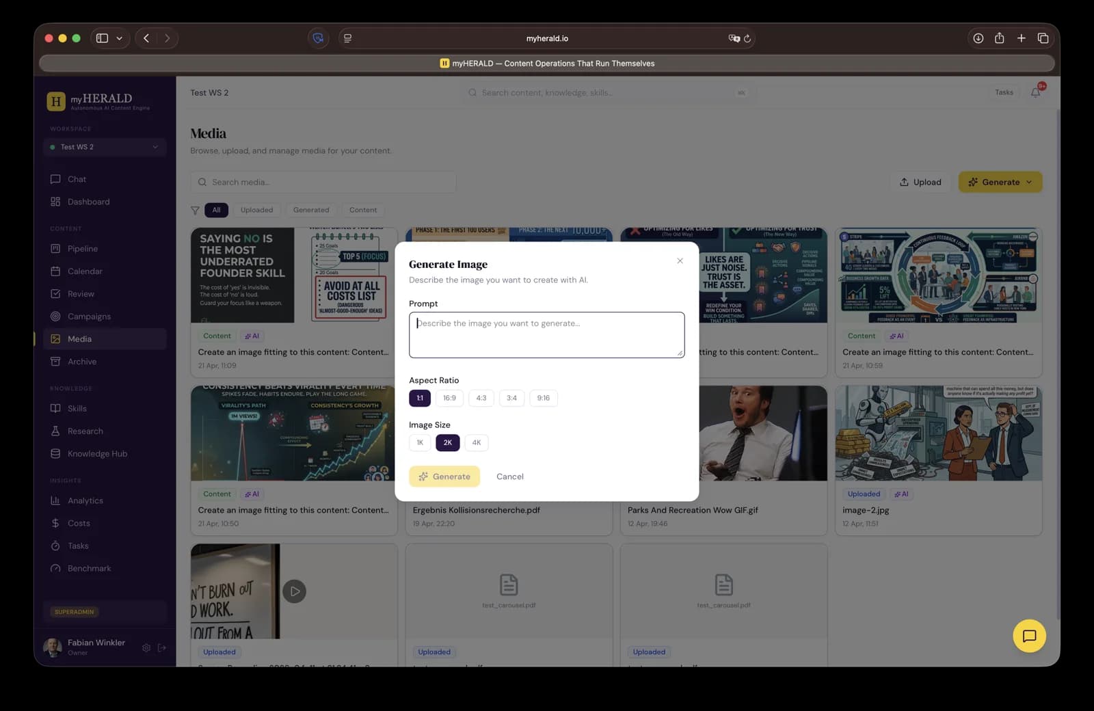Play the video thumbnail
Viewport: 1094px width, 711px height.
coord(295,591)
